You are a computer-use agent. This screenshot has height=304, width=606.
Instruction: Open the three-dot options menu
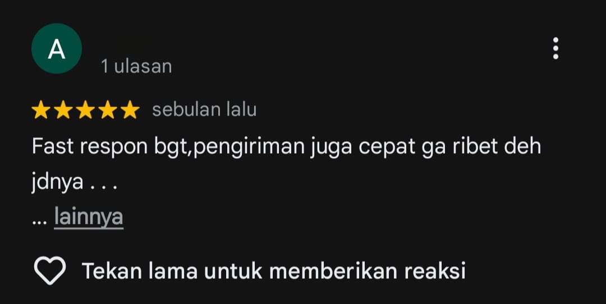555,48
